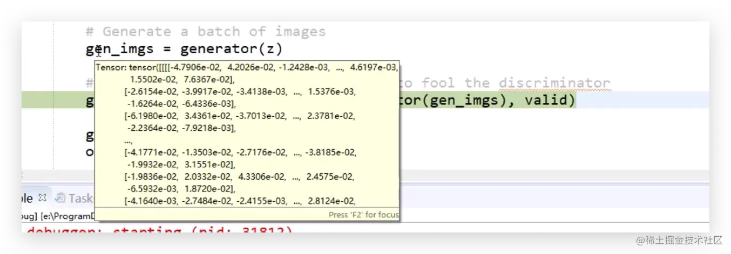Click the console launch path 'e:\ProgramD'

tap(67, 215)
